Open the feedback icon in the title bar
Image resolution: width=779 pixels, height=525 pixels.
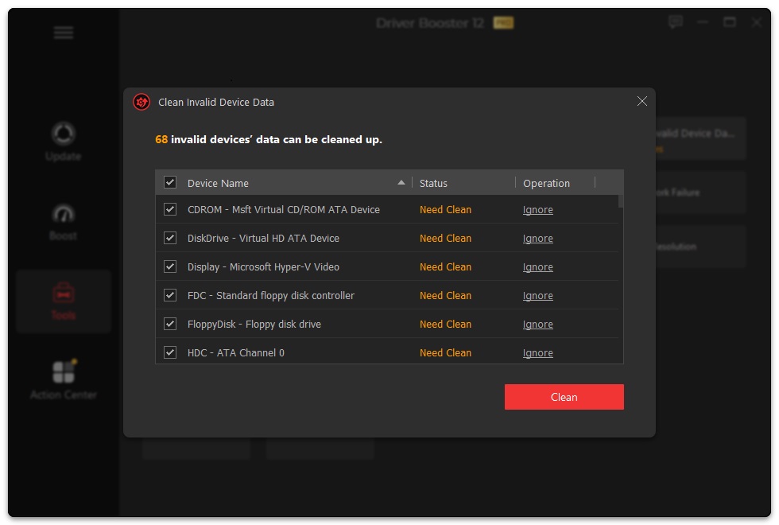675,22
